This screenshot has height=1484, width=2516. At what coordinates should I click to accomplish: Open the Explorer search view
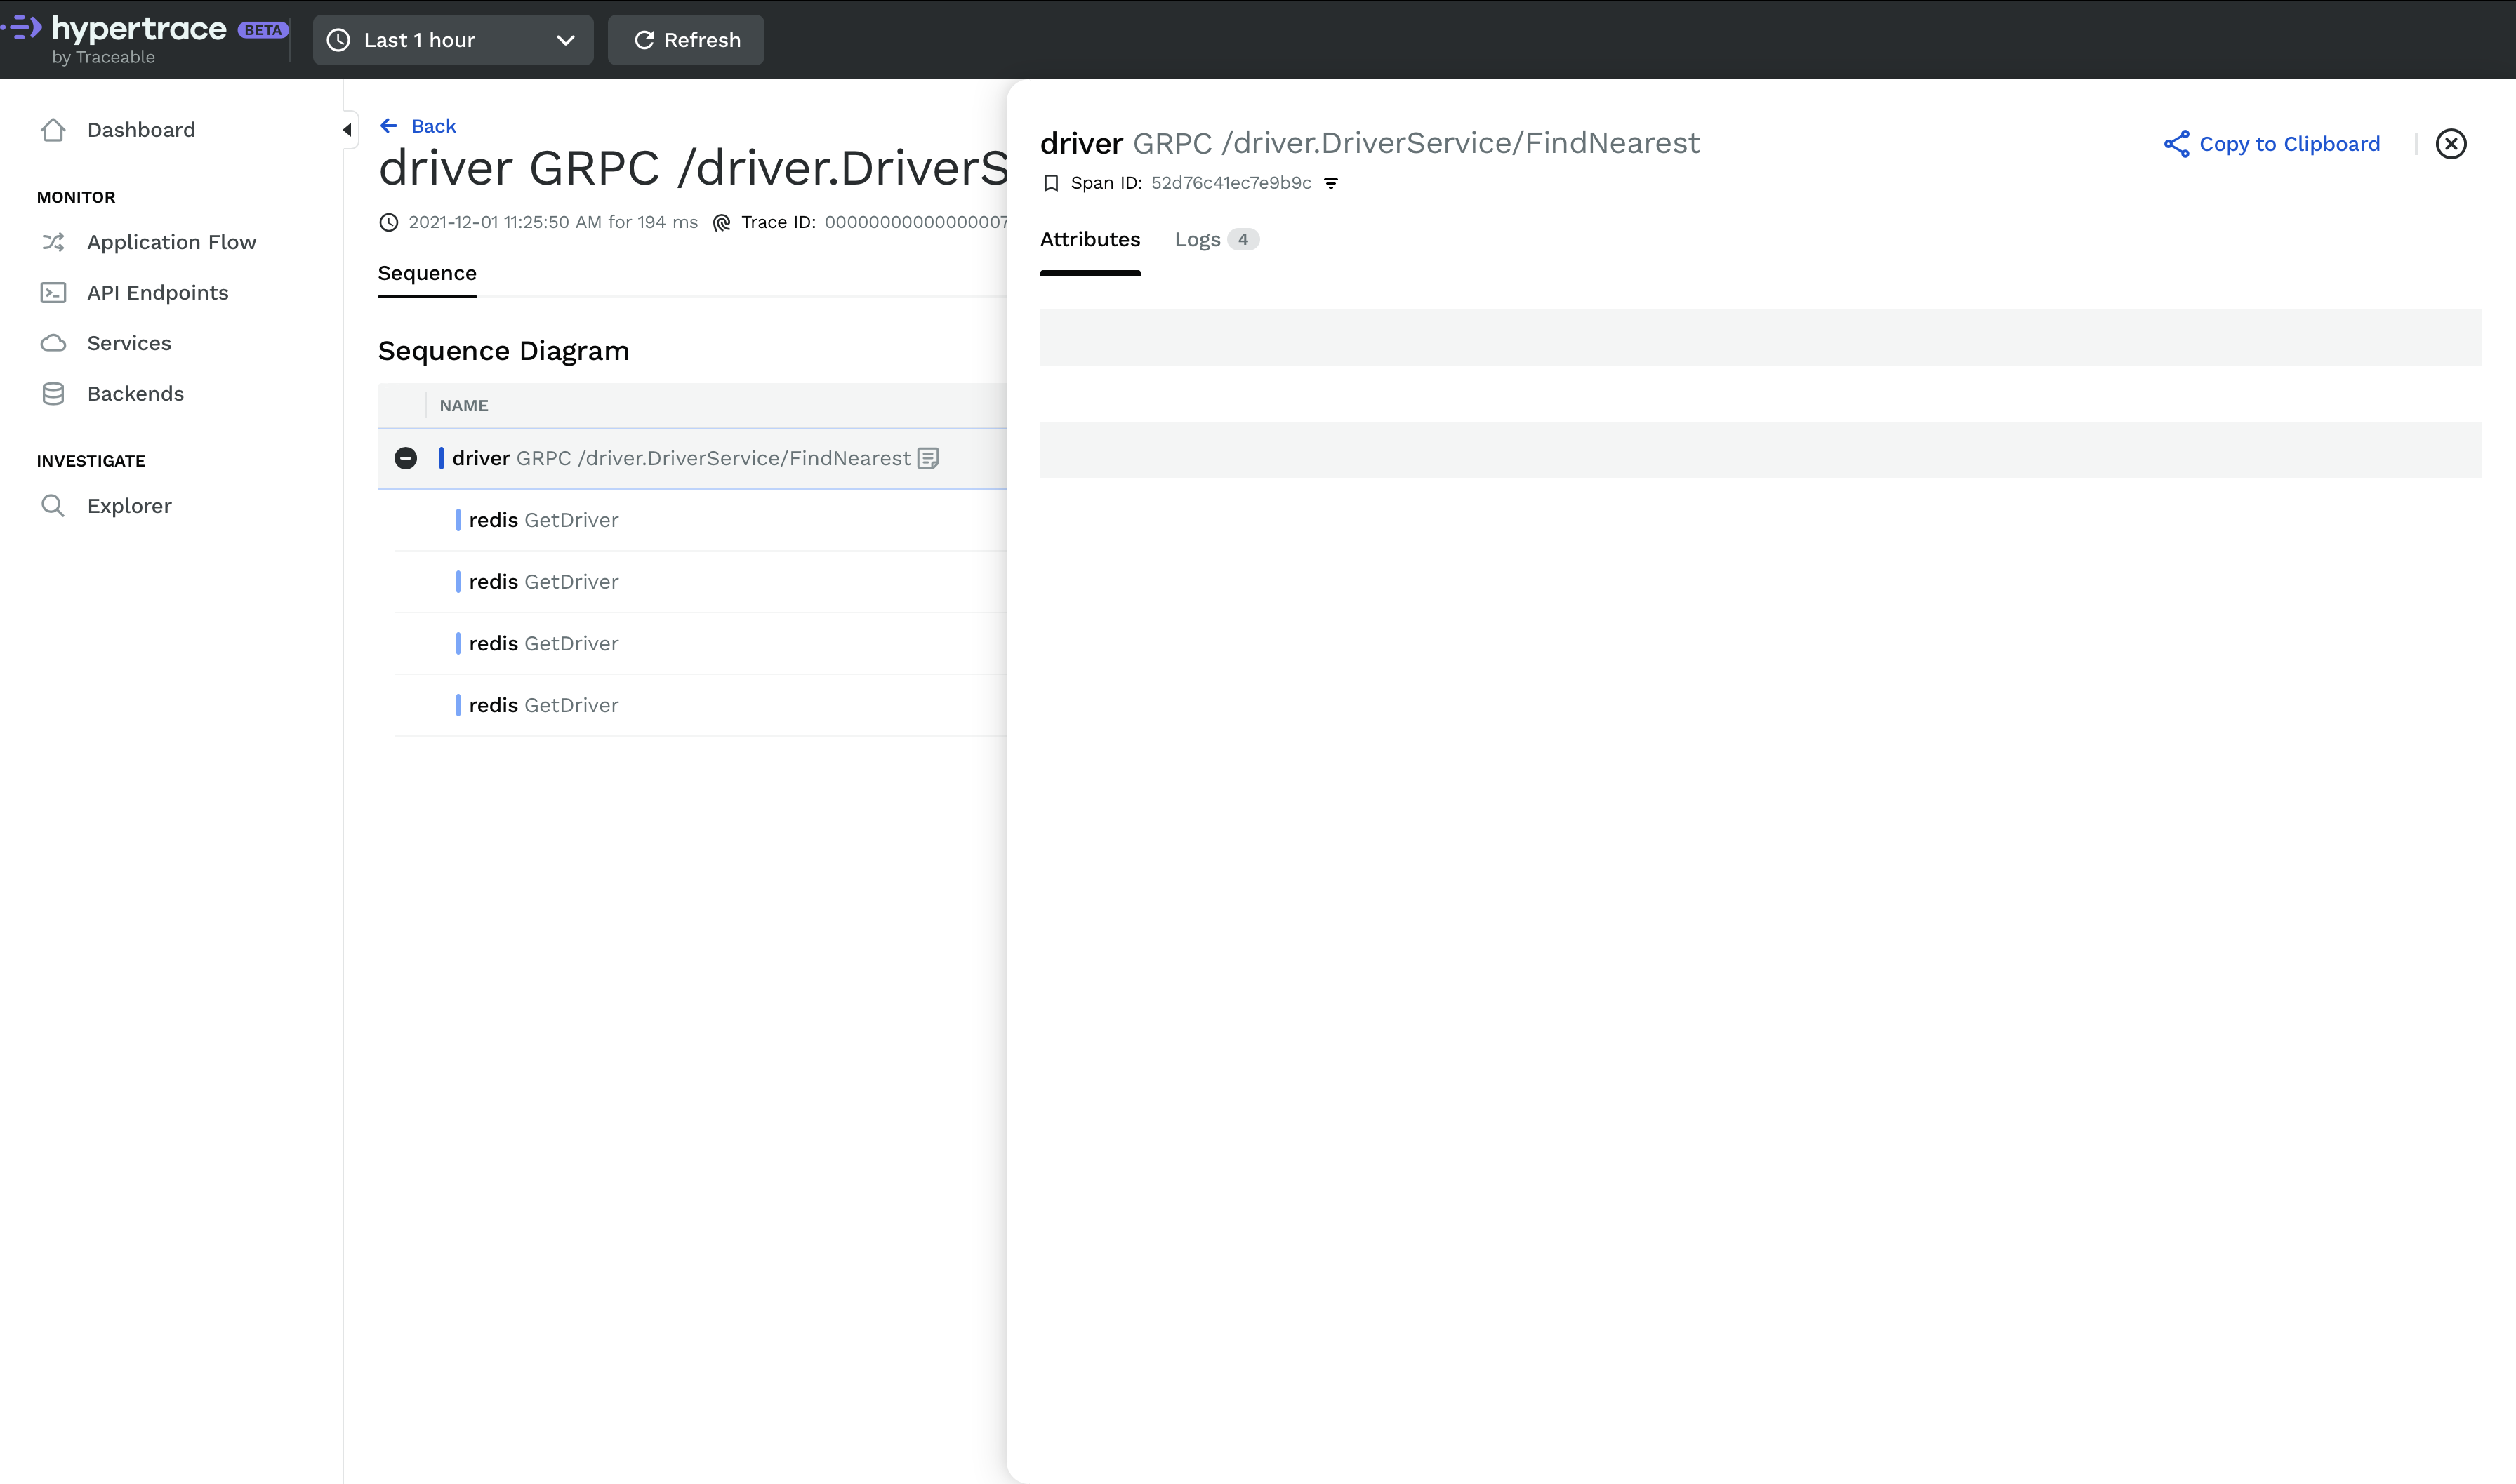(129, 506)
